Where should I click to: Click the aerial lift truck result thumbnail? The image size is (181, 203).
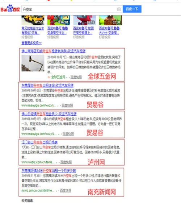33,63
